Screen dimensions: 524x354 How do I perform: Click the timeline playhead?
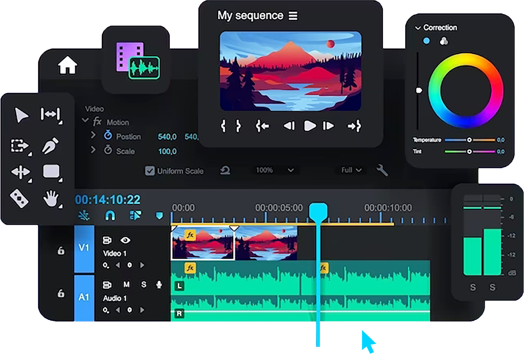point(318,212)
